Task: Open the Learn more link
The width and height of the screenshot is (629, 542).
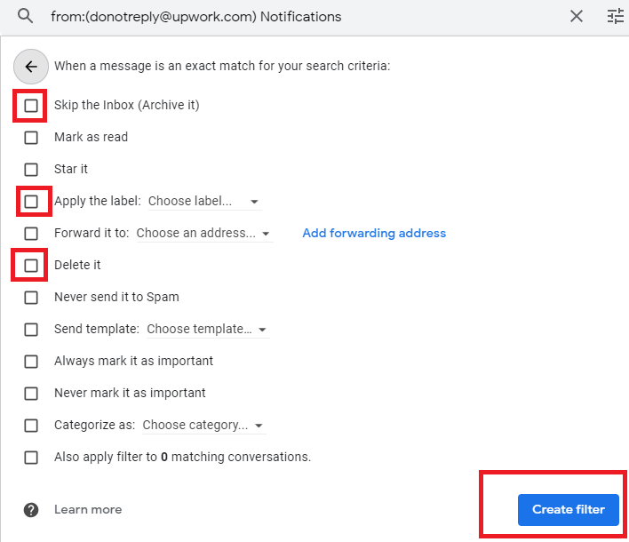Action: coord(88,509)
